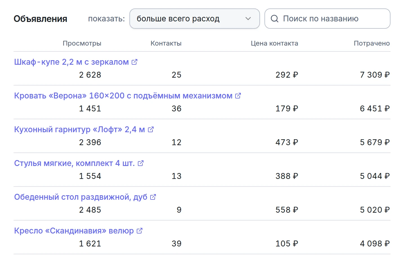404x256 pixels.
Task: Open external link icon for Кухонный гарнитур «Лофт»
Action: [151, 129]
